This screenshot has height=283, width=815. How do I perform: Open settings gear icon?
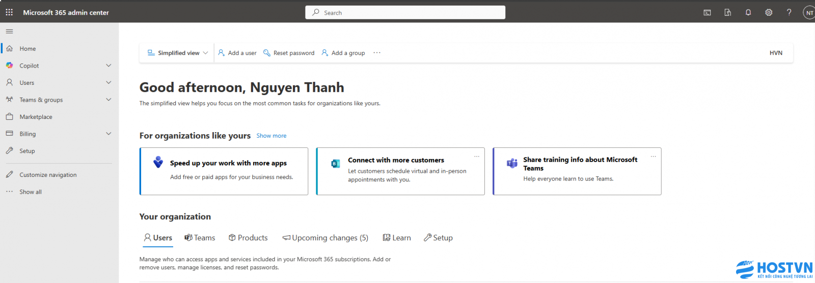click(769, 13)
